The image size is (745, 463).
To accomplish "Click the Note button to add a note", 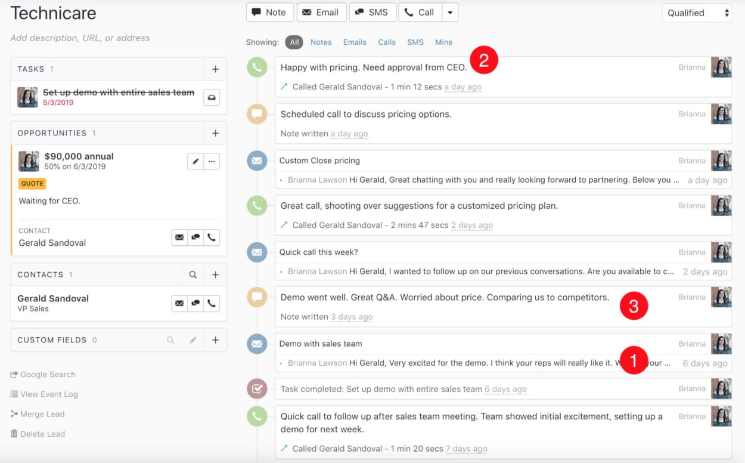I will 269,12.
